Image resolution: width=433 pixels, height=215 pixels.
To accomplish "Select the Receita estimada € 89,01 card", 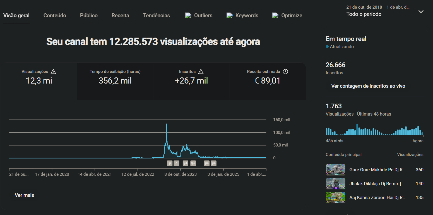I will 268,81.
